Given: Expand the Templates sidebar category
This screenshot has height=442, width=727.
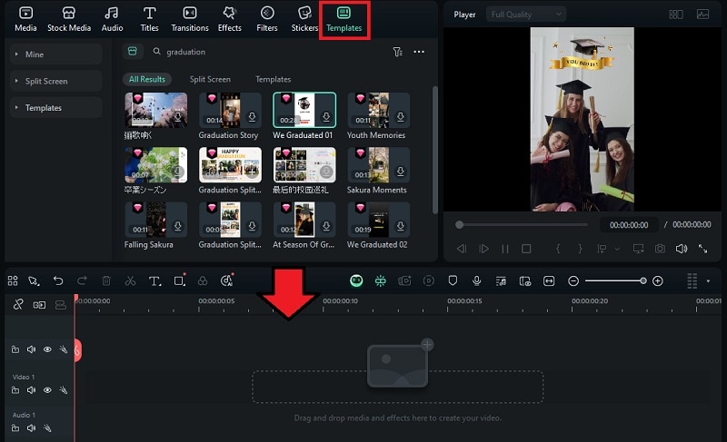Looking at the screenshot, I should pos(56,108).
